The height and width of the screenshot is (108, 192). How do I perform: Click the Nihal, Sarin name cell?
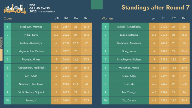click(x=31, y=35)
